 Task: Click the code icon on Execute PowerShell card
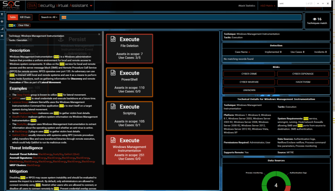coord(113,73)
